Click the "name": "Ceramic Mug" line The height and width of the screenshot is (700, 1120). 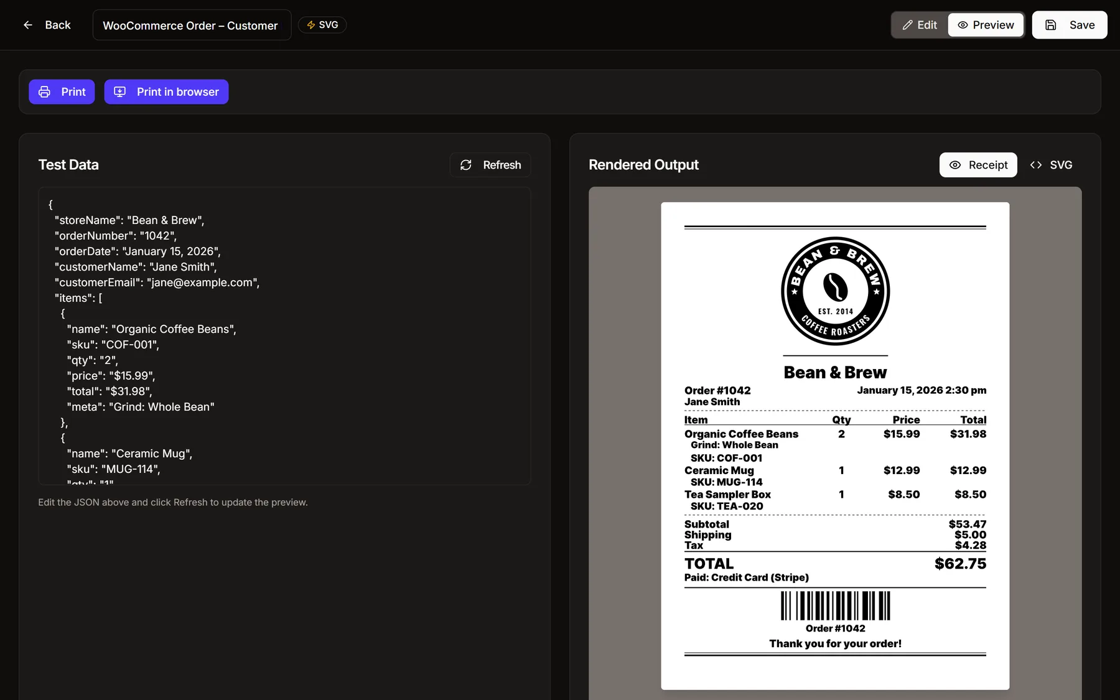tap(129, 454)
